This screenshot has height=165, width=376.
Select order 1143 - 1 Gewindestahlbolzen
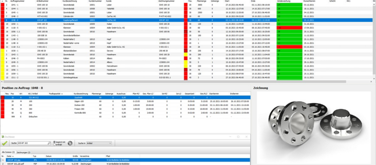187,35
